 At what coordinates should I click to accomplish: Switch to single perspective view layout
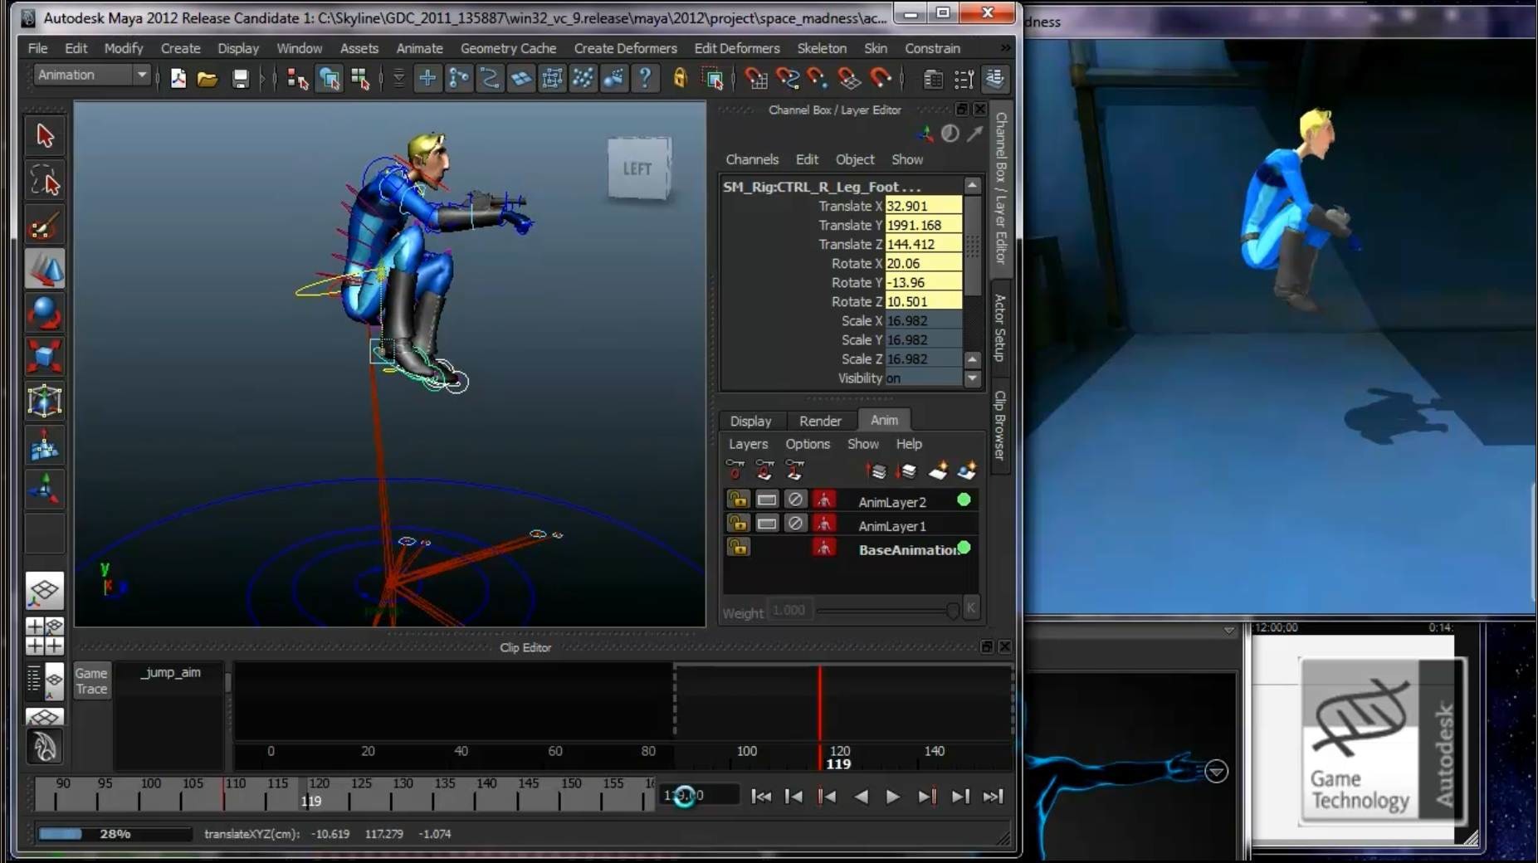click(45, 590)
